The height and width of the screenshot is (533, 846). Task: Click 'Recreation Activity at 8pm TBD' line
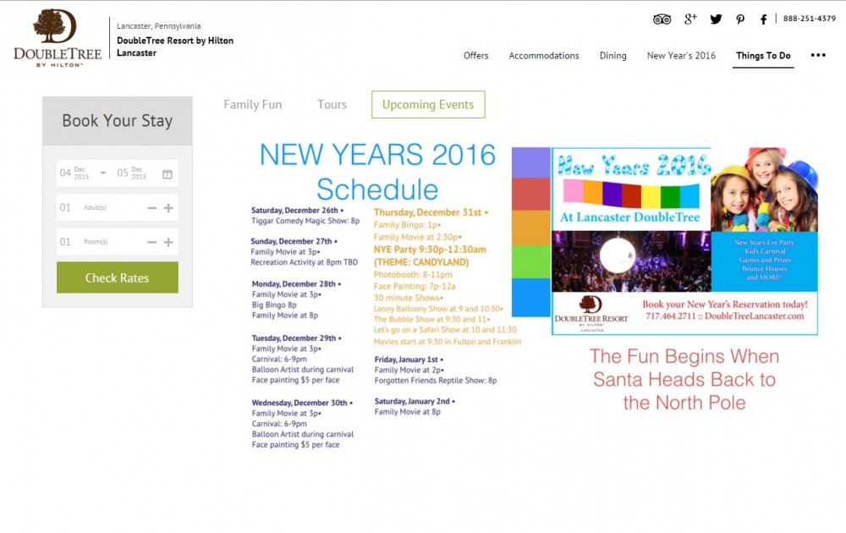coord(305,262)
